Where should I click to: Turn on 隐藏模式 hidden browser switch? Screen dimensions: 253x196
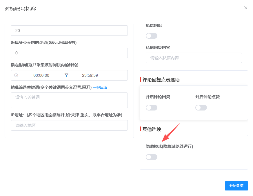[x=152, y=157]
